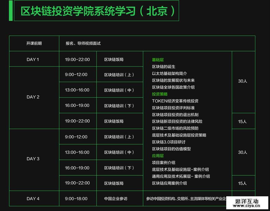
Task: Click the 区块链3.0项目研讨 line
Action: [169, 142]
